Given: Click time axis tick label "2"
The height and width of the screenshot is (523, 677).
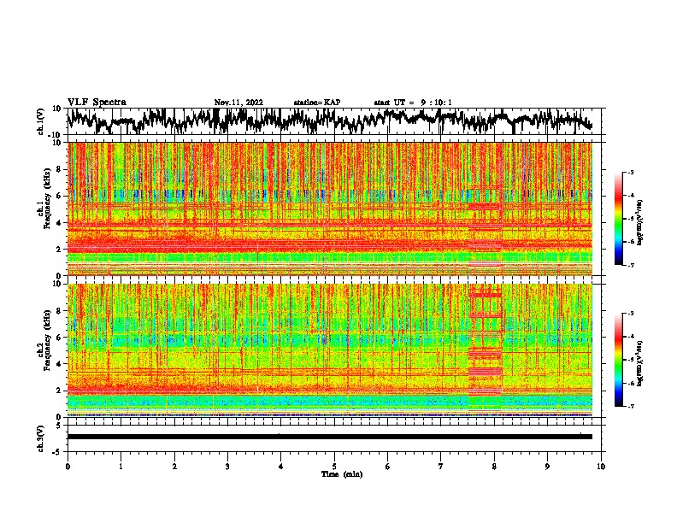Looking at the screenshot, I should coord(174,467).
